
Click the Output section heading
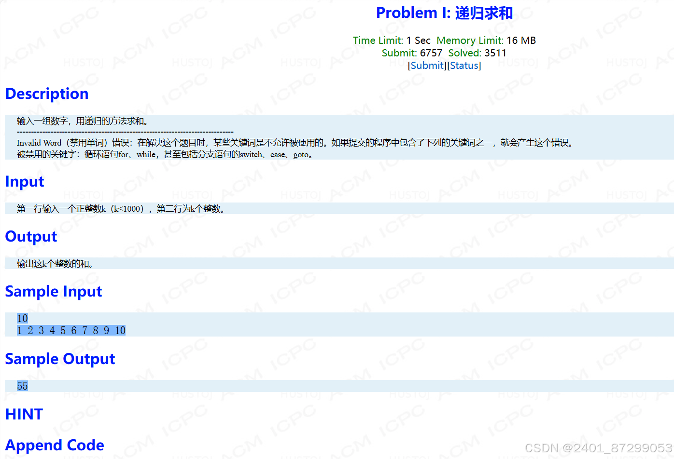tap(31, 237)
